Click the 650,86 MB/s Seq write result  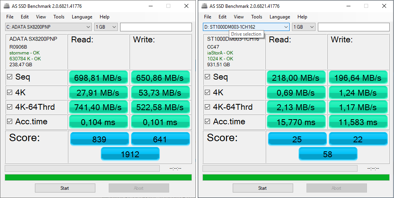tap(160, 78)
